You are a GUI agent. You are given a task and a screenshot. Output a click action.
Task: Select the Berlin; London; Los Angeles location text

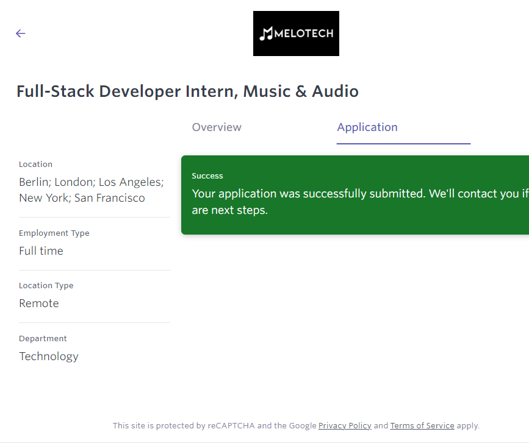pos(91,182)
